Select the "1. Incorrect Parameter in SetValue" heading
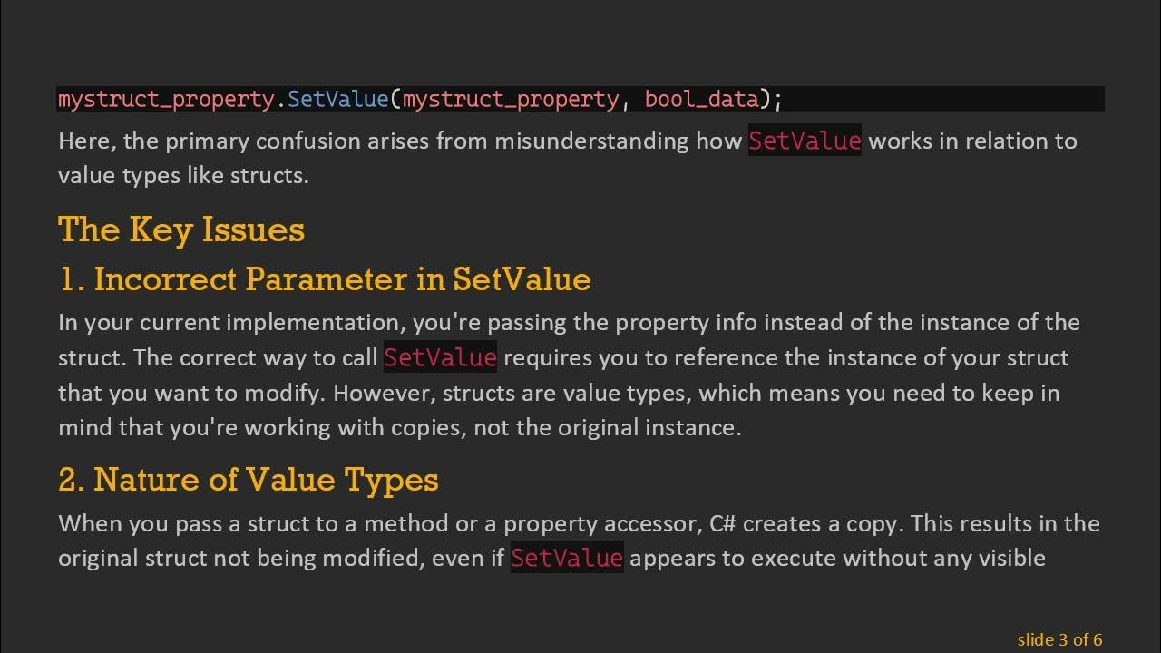This screenshot has width=1161, height=653. (324, 279)
